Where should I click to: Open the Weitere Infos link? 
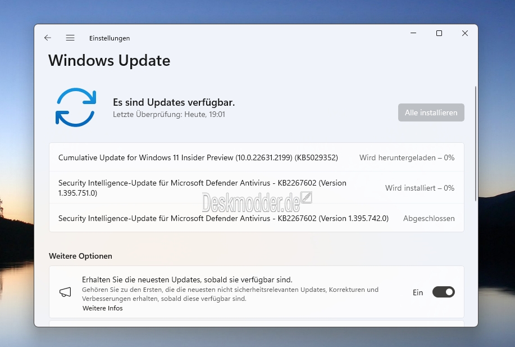tap(102, 308)
